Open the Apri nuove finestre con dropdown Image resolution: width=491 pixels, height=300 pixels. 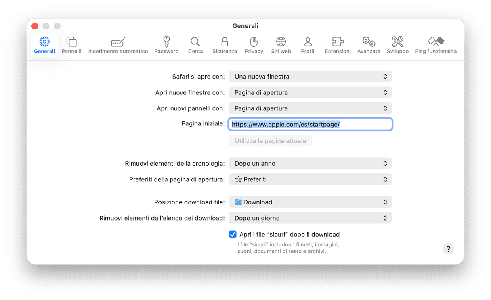(310, 92)
